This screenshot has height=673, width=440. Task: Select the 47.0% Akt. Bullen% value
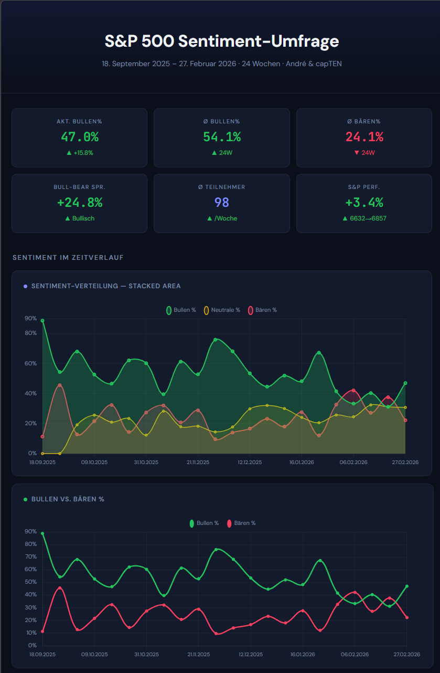(79, 137)
